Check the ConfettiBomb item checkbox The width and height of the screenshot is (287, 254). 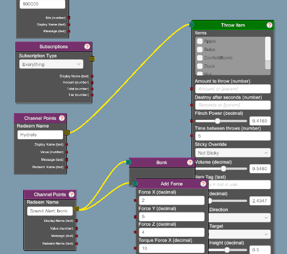[200, 58]
